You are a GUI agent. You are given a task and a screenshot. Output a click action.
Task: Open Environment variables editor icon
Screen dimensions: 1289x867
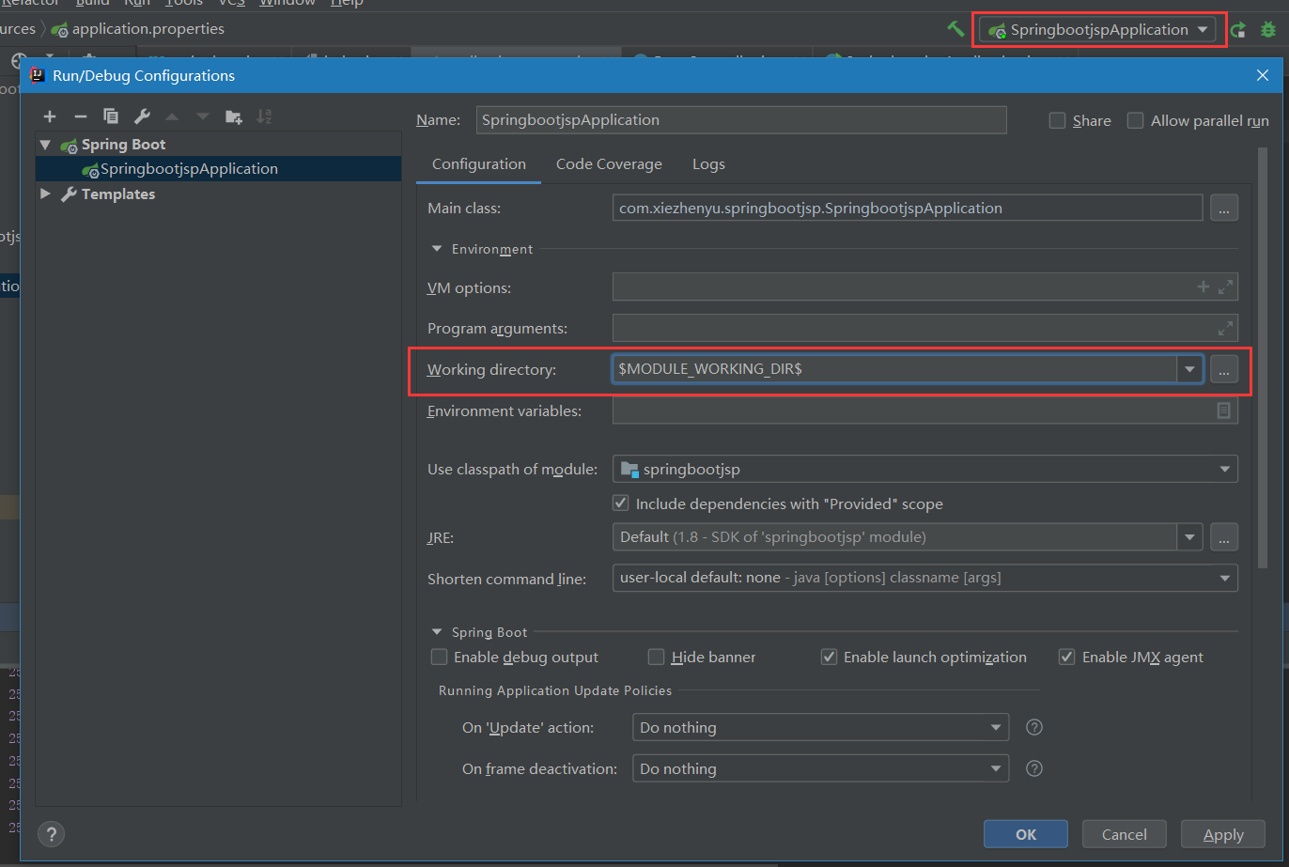[x=1223, y=410]
